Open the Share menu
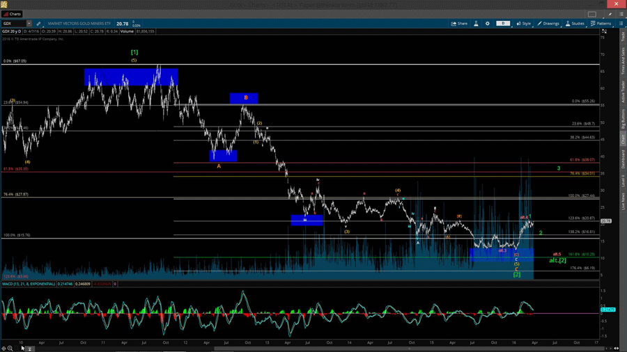The width and height of the screenshot is (627, 352). 459,24
